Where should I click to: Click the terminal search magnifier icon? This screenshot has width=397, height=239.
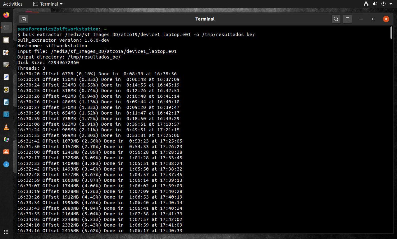[336, 19]
